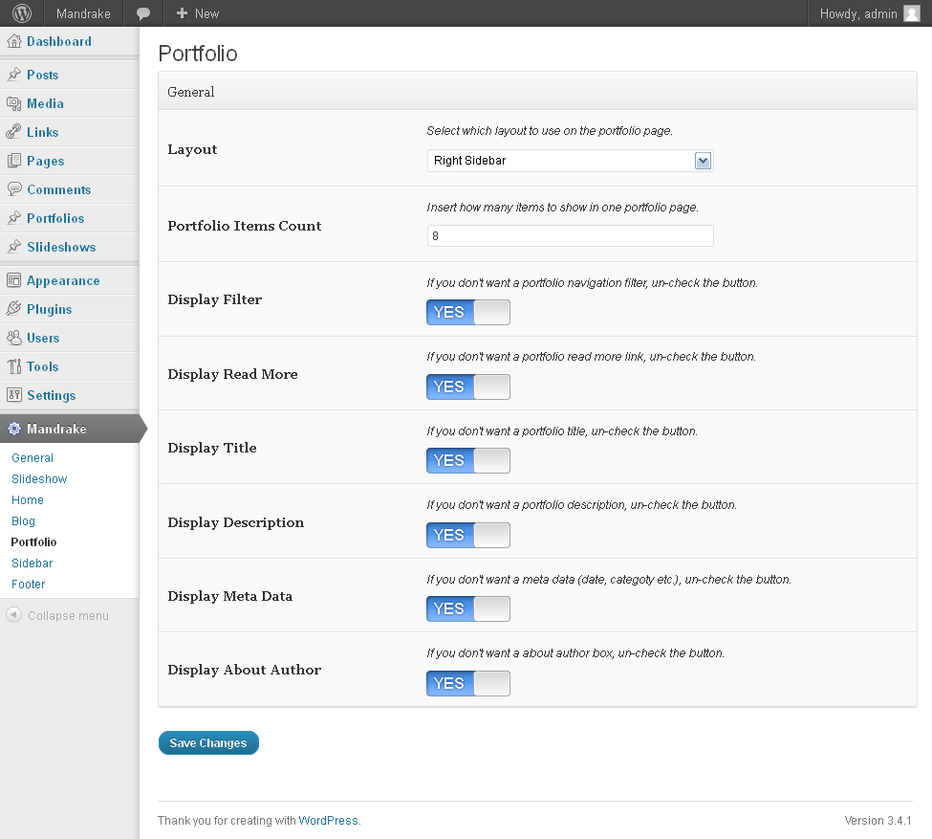
Task: Click the Plugins icon in sidebar
Action: (x=14, y=309)
